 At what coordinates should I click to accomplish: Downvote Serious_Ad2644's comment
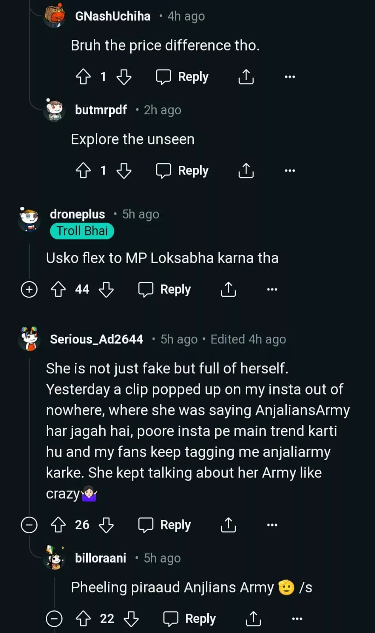click(x=106, y=525)
